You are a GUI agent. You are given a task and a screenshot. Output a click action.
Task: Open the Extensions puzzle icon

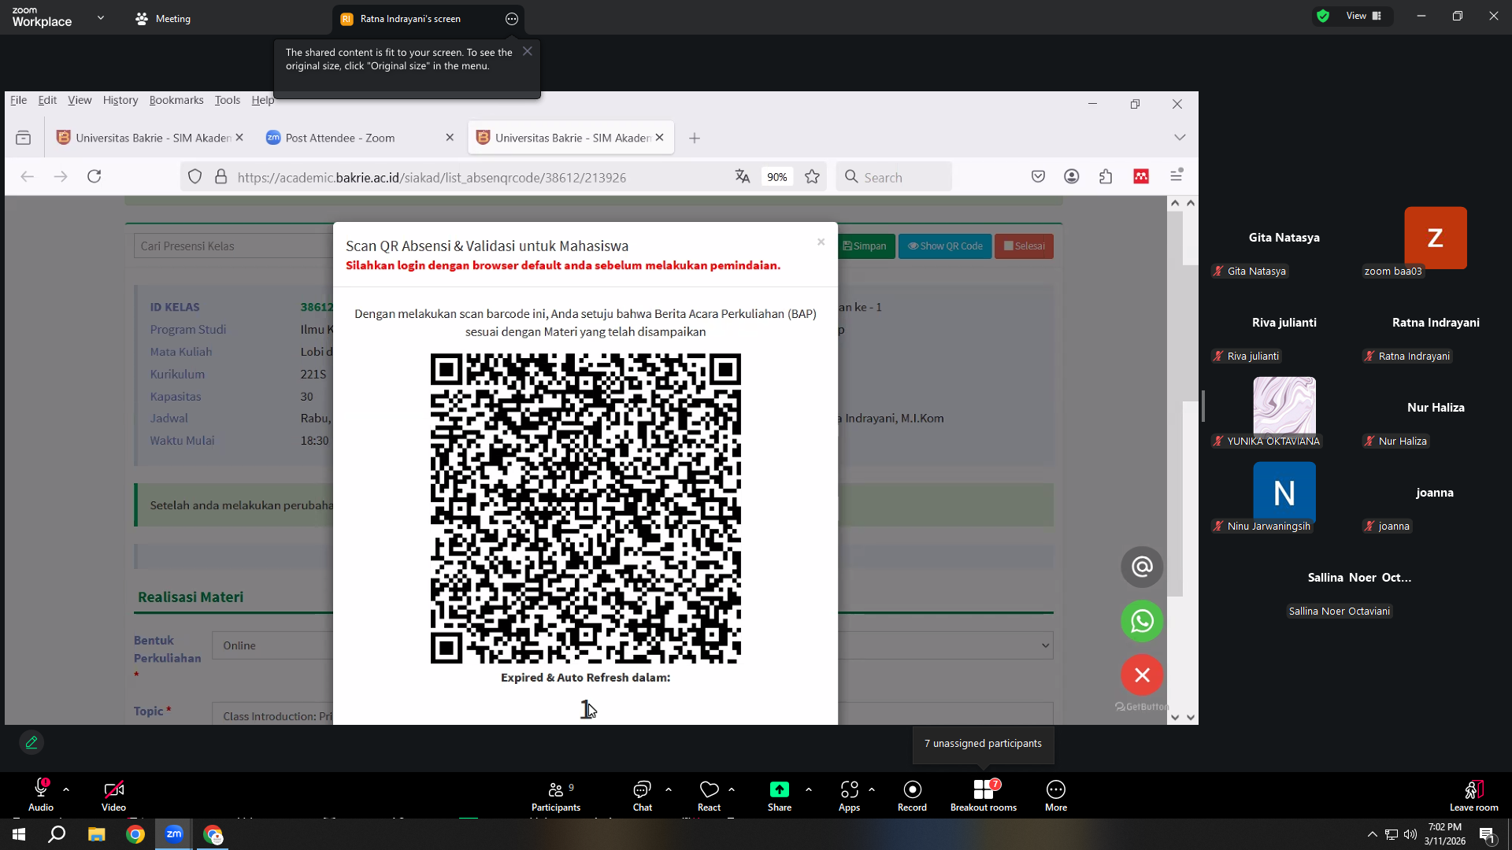(x=1106, y=176)
